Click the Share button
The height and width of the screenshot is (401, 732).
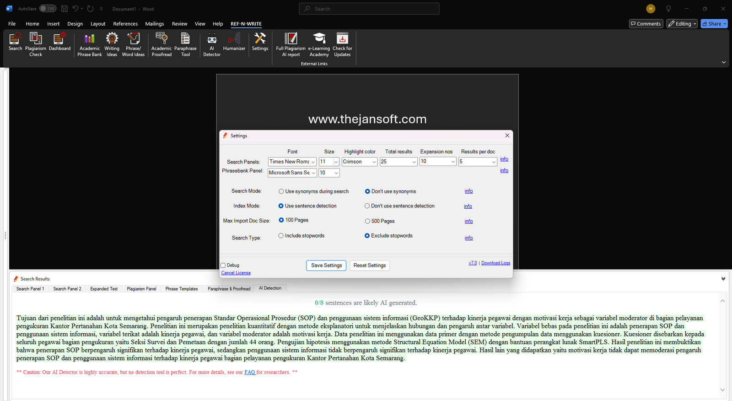tap(714, 24)
